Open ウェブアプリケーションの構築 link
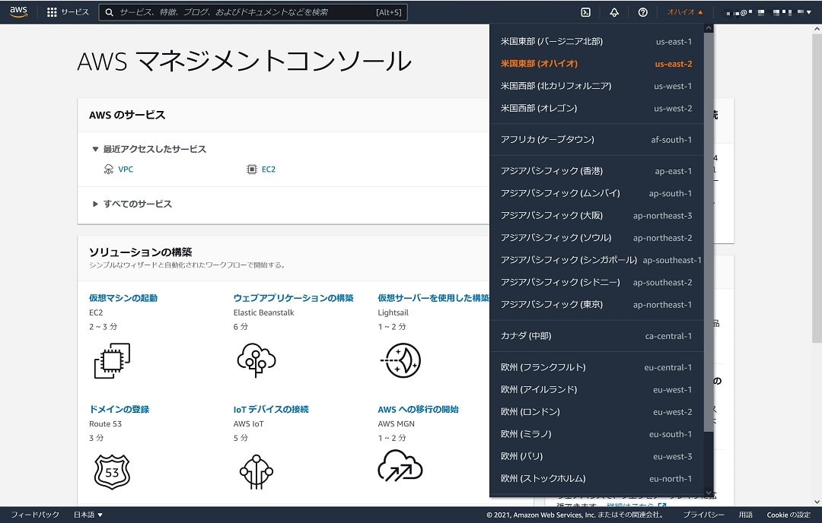This screenshot has height=523, width=822. point(294,298)
